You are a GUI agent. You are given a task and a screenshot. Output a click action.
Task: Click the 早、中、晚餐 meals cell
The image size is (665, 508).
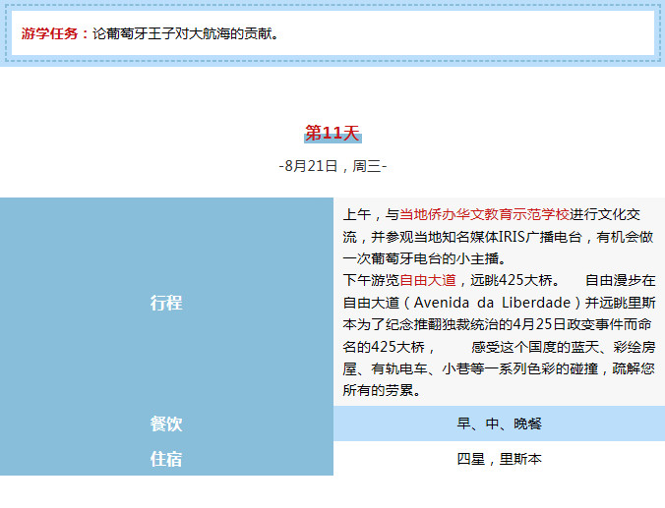coord(499,423)
